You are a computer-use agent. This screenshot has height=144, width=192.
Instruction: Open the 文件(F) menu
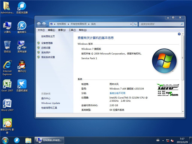tap(41, 30)
